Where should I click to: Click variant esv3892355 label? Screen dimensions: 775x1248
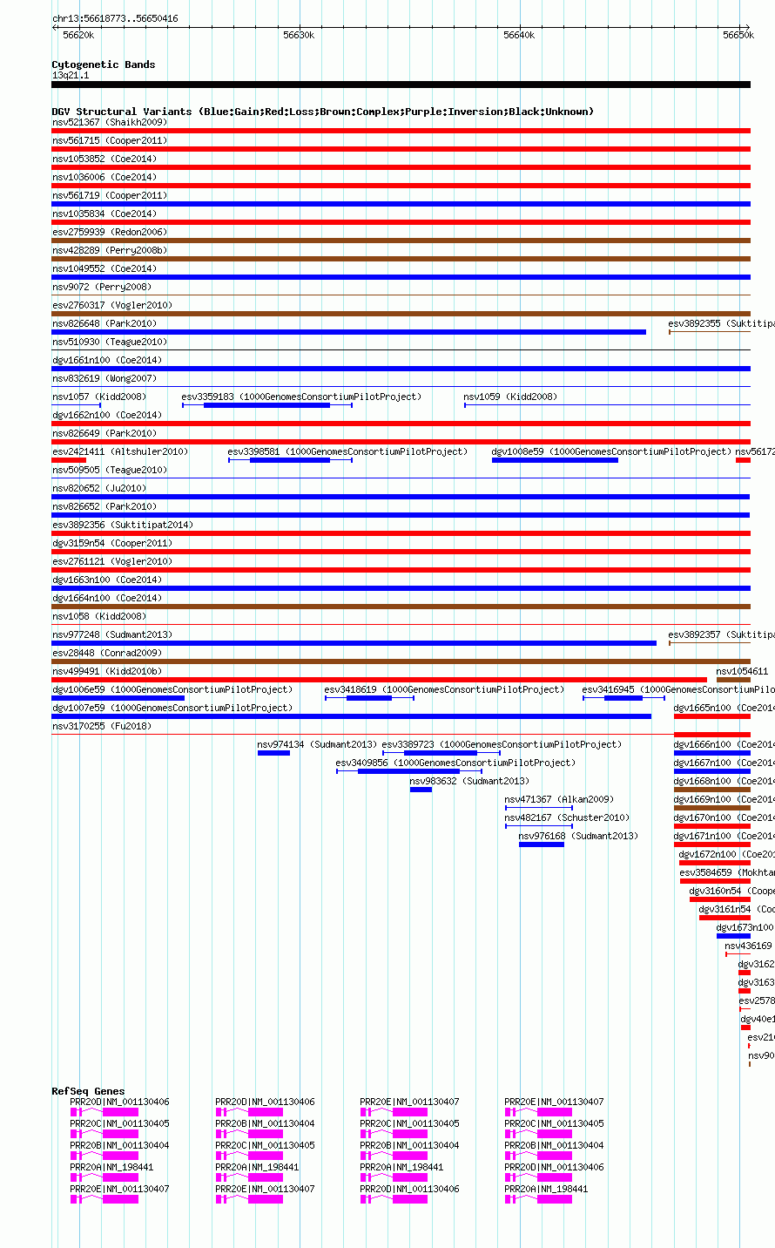click(721, 323)
